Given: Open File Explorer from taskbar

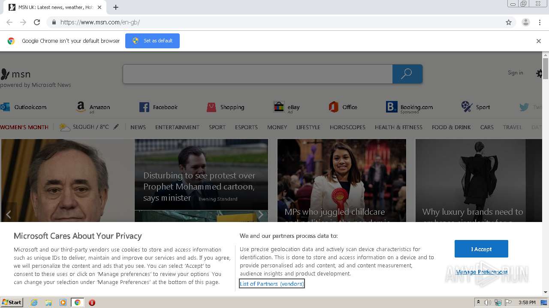Looking at the screenshot, I should pyautogui.click(x=48, y=302).
